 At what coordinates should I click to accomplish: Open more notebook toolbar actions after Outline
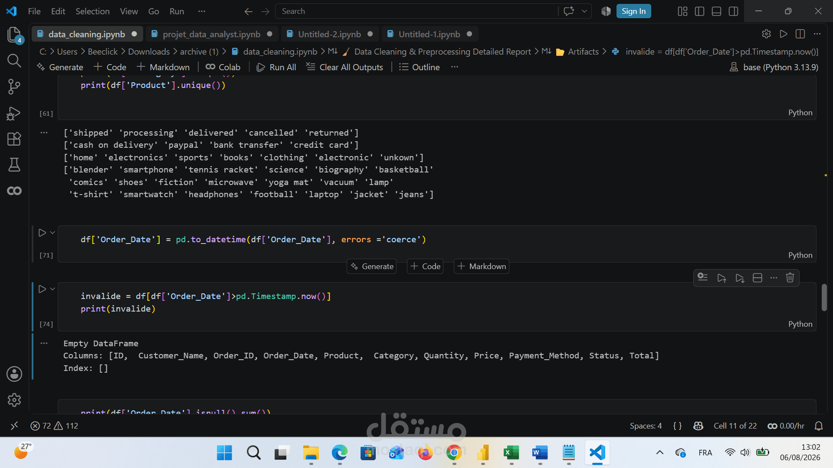click(455, 67)
